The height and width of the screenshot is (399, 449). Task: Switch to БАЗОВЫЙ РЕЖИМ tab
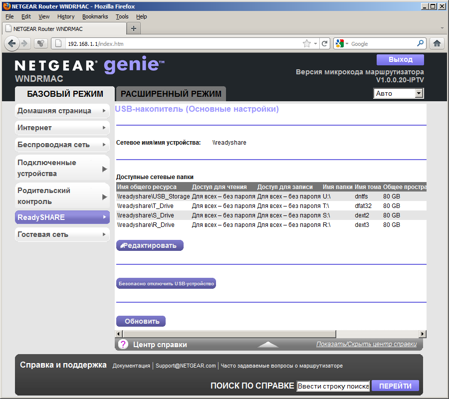[x=65, y=94]
